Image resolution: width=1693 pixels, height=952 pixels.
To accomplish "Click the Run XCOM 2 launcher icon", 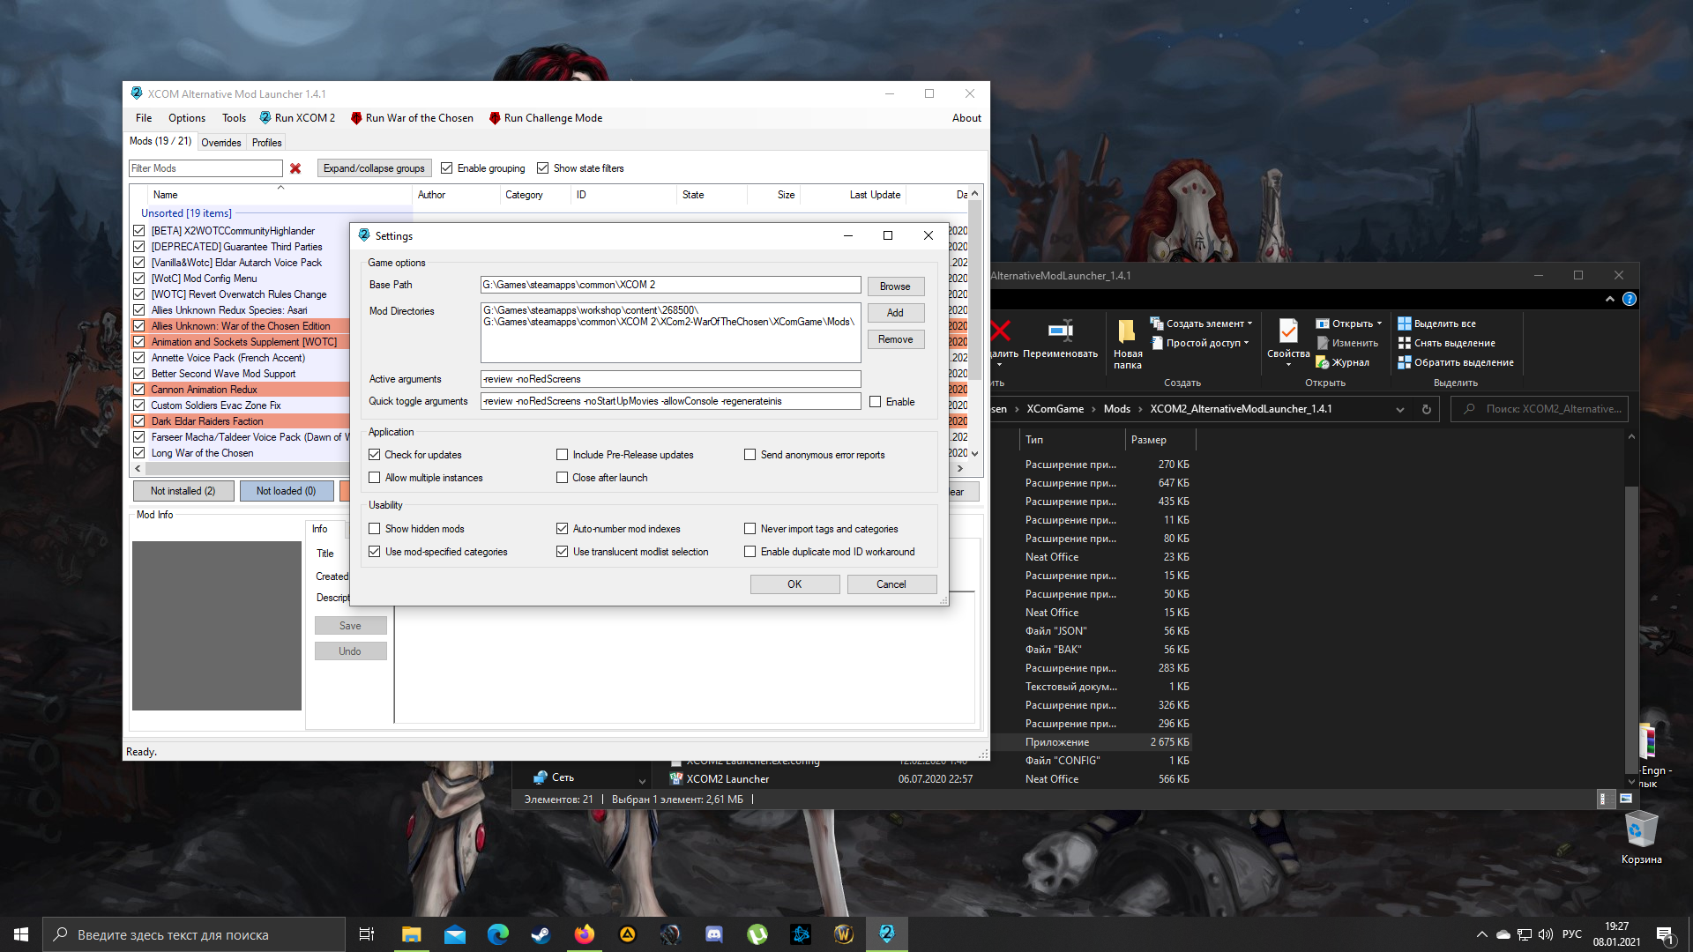I will (x=265, y=118).
